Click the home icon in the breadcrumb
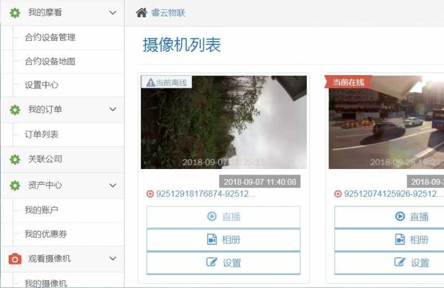Viewport: 444px width, 288px height. [142, 12]
